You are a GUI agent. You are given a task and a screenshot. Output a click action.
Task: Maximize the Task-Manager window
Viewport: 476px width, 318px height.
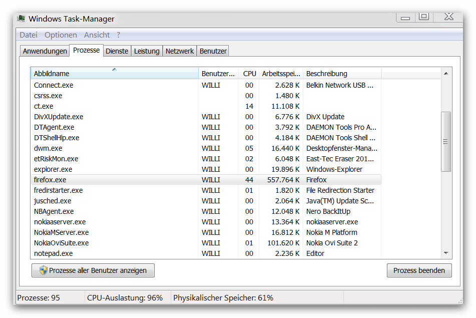coord(424,17)
